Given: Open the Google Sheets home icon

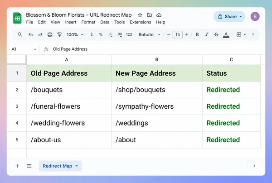Looking at the screenshot, I should pyautogui.click(x=17, y=18).
